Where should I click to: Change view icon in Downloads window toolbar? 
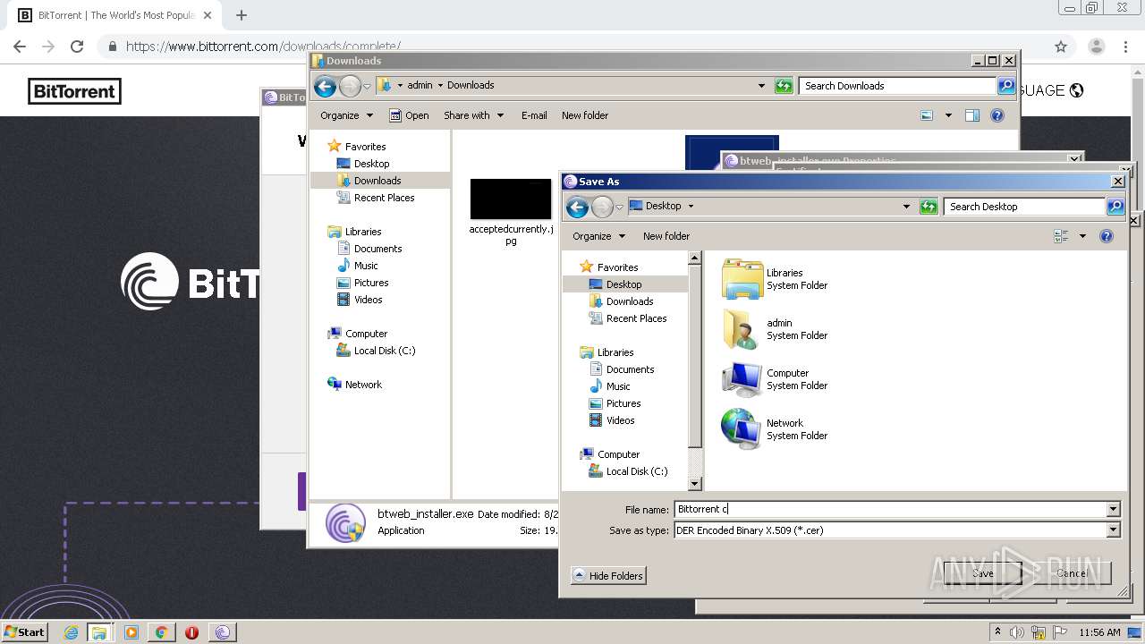(x=927, y=115)
